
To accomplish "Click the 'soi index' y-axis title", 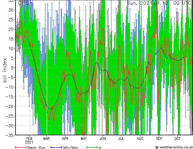I will point(5,70).
